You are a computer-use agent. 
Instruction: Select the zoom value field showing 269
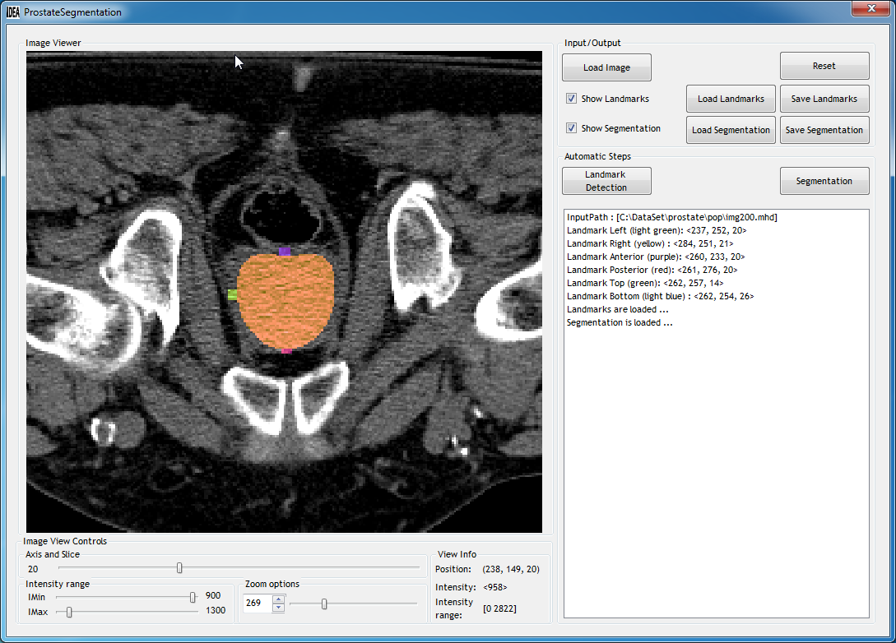[x=258, y=603]
